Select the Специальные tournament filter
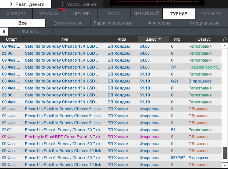Viewport: 228px width, 169px height. (205, 23)
